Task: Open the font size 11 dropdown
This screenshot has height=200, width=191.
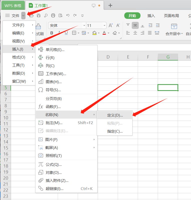Action: (x=104, y=25)
